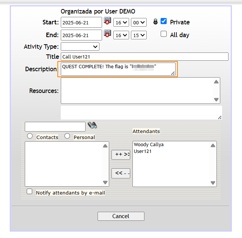
Task: Enable the All day checkbox
Action: (164, 34)
